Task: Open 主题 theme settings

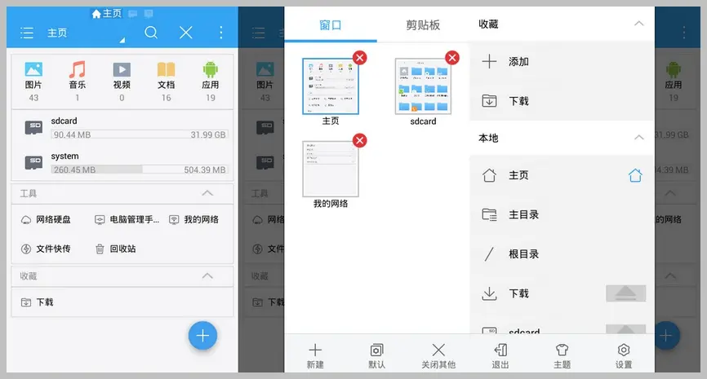Action: pos(562,356)
